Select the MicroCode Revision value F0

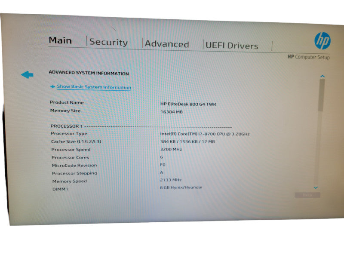(163, 165)
